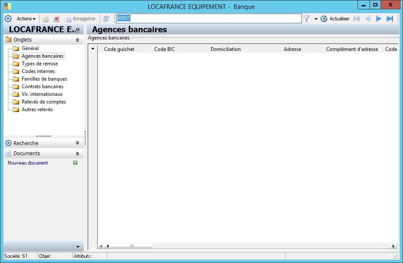The height and width of the screenshot is (263, 403).
Task: Open Relevés de comptes tab
Action: pos(43,102)
